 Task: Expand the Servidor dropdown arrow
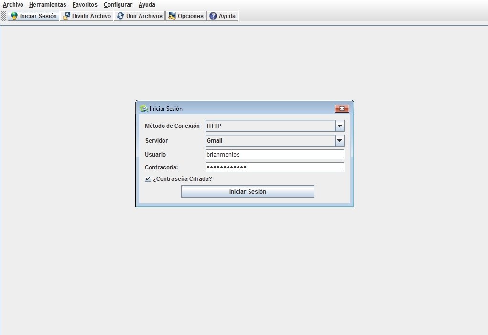(339, 140)
